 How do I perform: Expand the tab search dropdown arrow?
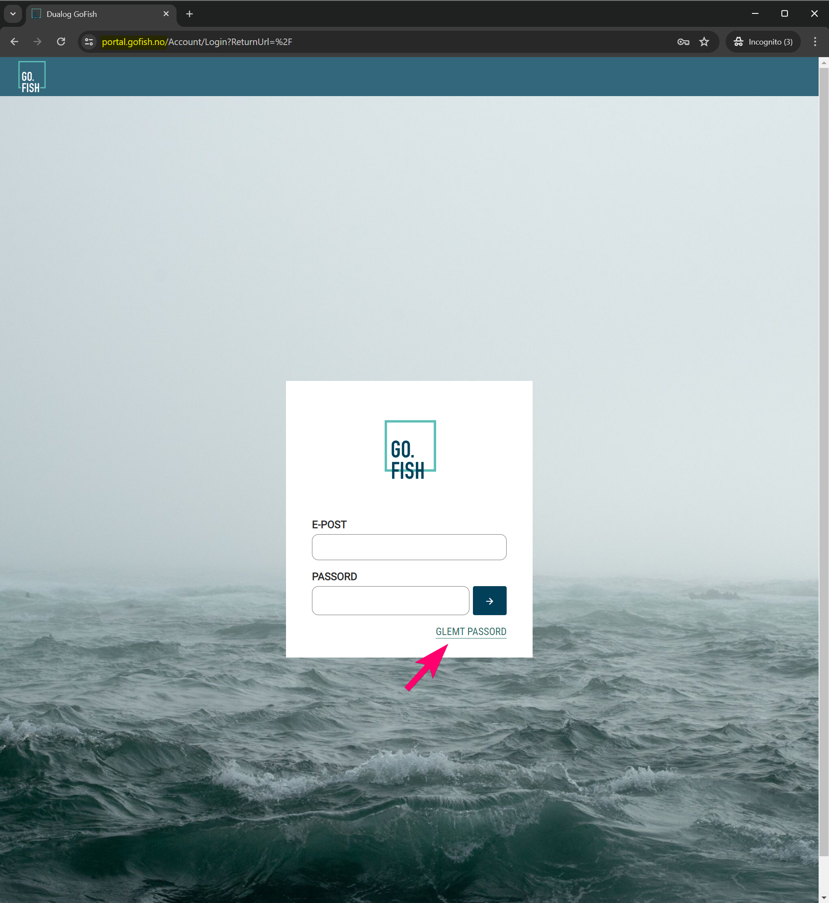(13, 14)
